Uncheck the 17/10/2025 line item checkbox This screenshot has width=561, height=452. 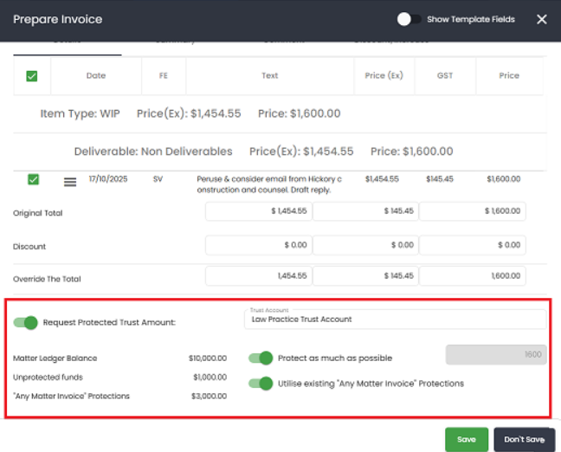click(x=33, y=179)
